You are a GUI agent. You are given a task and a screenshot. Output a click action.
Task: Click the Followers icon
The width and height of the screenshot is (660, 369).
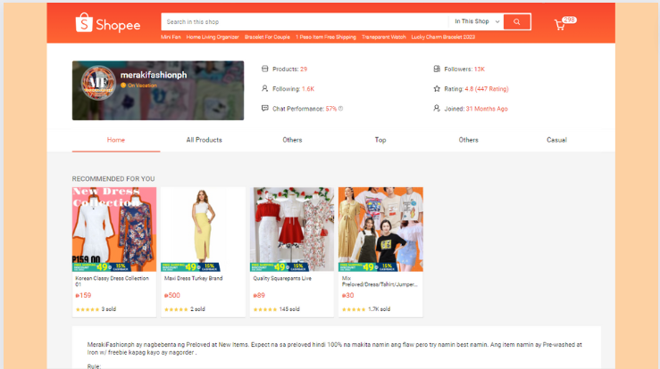point(437,69)
